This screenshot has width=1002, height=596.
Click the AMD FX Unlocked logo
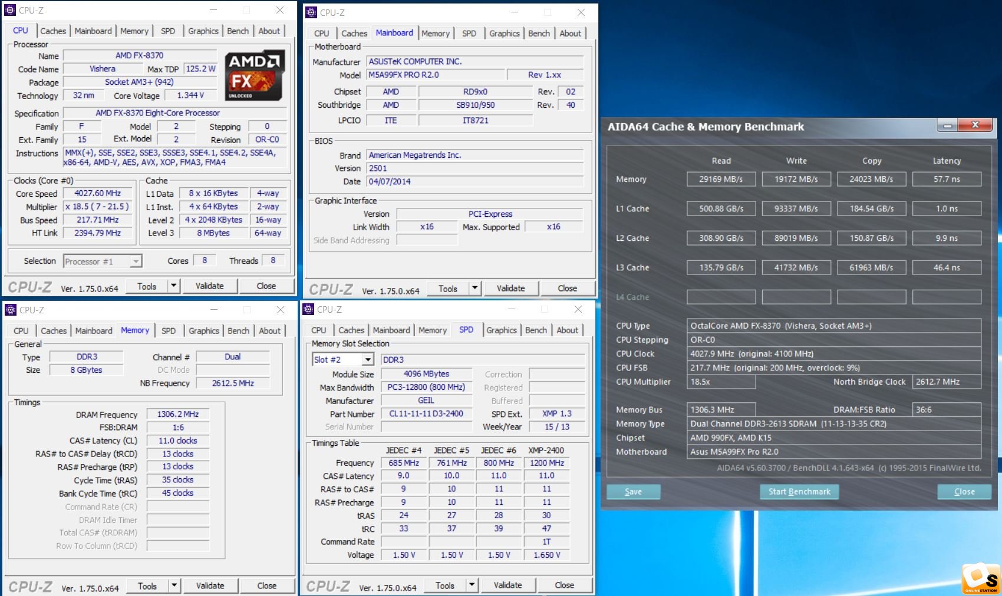pos(255,75)
